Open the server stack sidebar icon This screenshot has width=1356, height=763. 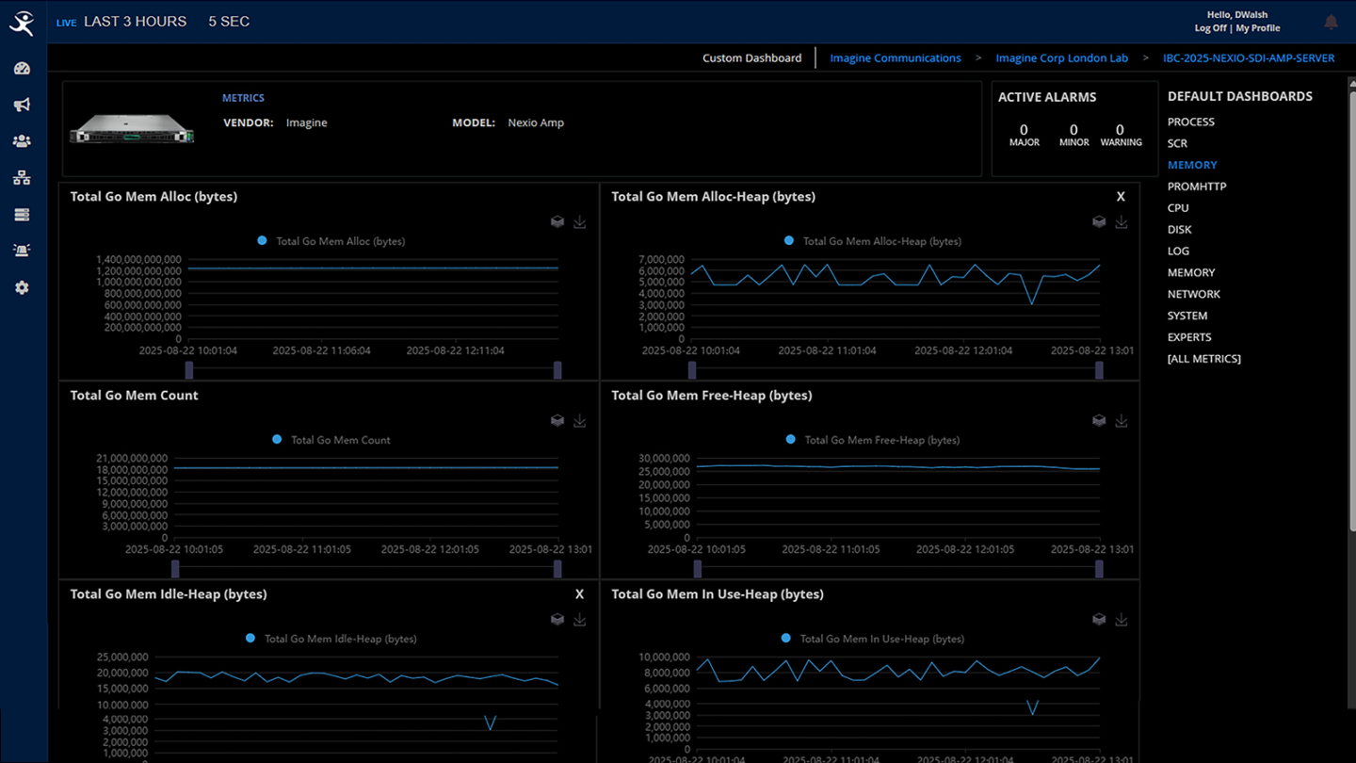click(22, 215)
